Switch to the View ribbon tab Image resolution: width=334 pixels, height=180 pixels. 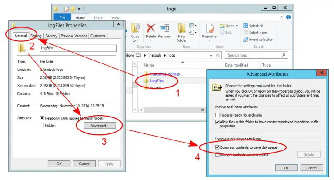tap(115, 18)
